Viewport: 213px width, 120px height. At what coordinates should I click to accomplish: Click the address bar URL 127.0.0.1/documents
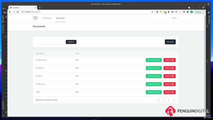(x=32, y=12)
